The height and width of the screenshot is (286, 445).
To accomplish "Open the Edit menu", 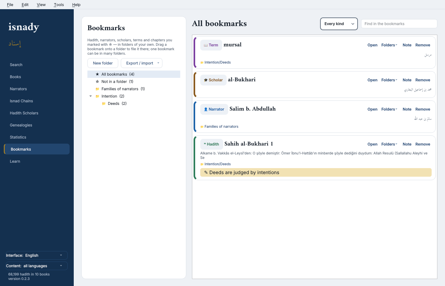I will [x=25, y=5].
